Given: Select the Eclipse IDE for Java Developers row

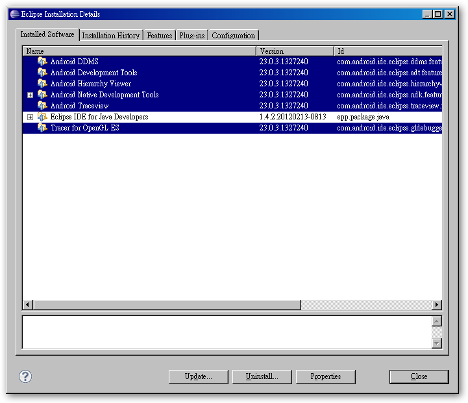Looking at the screenshot, I should click(x=232, y=117).
